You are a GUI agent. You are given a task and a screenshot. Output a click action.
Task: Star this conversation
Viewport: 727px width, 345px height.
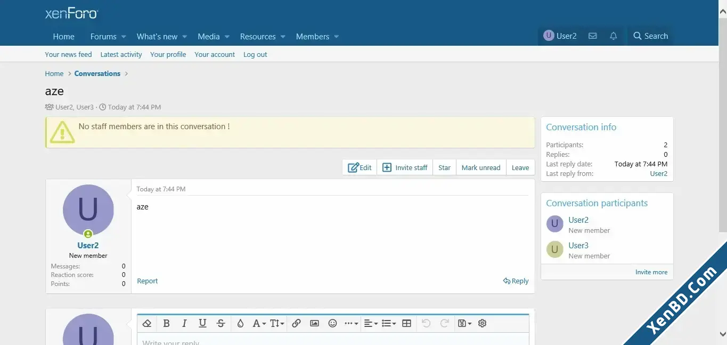pyautogui.click(x=445, y=167)
